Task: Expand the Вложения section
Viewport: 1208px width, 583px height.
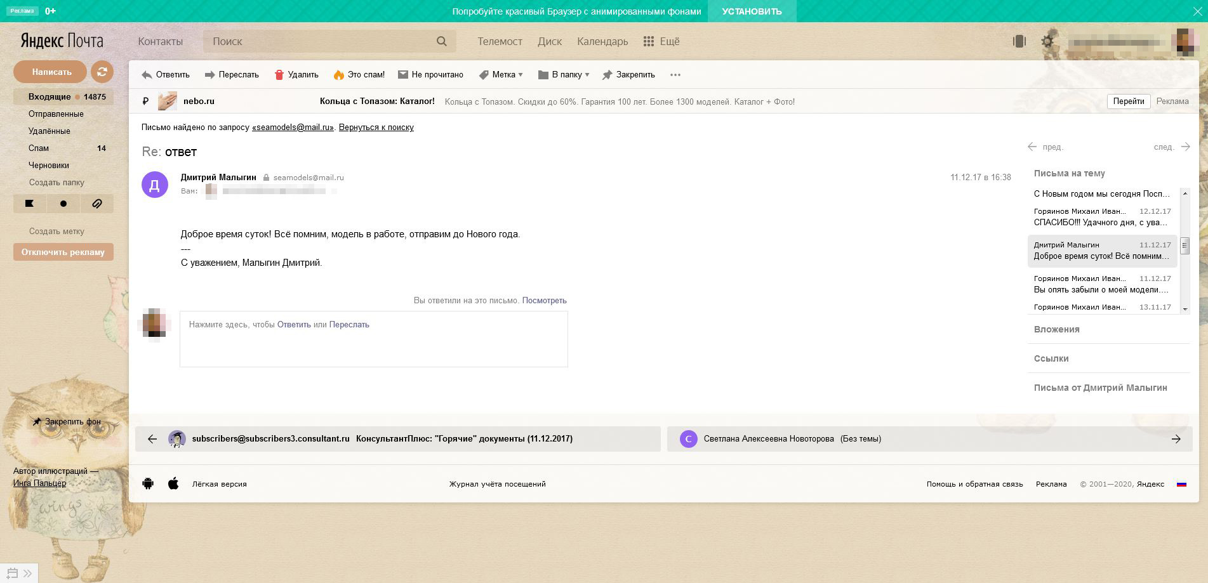Action: tap(1056, 329)
